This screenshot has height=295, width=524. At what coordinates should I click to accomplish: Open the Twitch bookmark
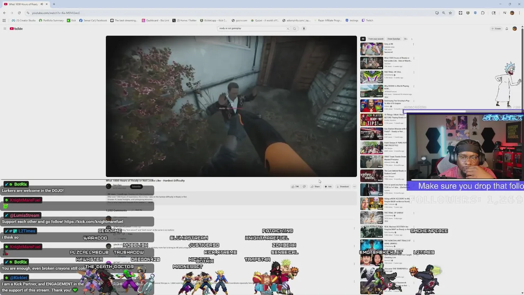click(367, 20)
